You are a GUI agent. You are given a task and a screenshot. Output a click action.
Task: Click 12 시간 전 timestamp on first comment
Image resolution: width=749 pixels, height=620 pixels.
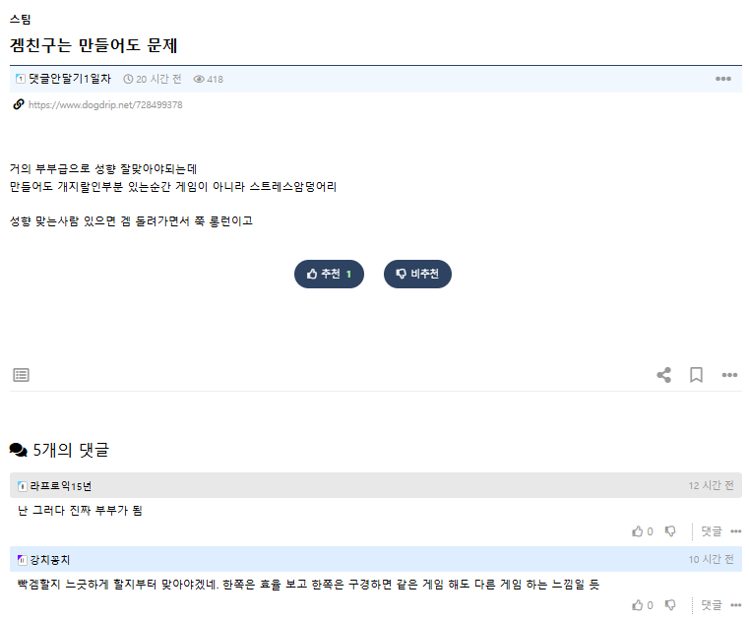coord(711,486)
